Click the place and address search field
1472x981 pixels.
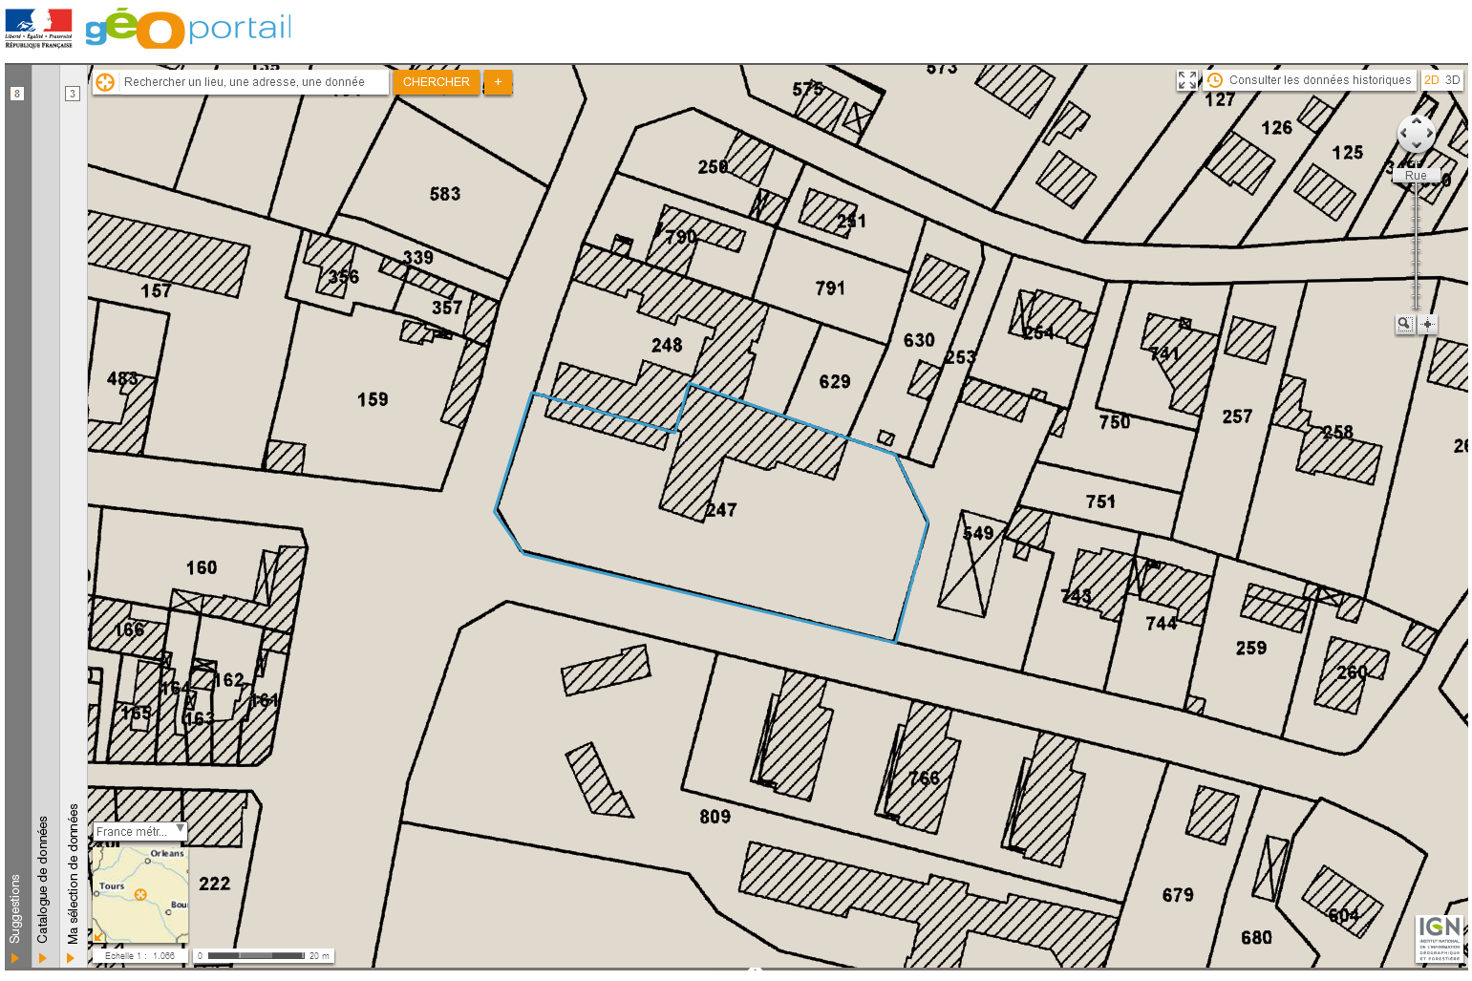[x=253, y=82]
